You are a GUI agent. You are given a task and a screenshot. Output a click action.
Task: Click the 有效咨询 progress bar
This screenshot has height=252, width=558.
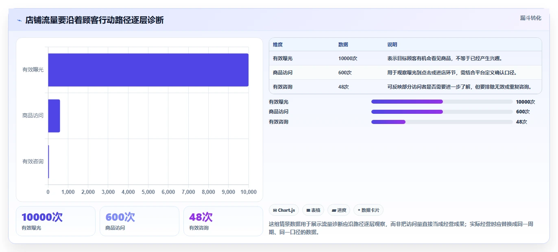tap(442, 122)
